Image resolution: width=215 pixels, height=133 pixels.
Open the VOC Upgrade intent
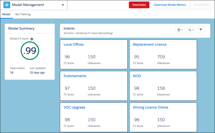74,107
